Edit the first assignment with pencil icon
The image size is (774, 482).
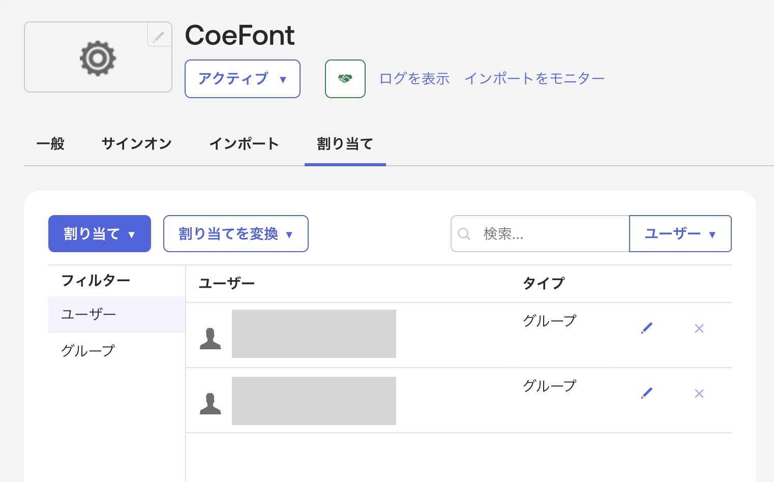pos(647,328)
